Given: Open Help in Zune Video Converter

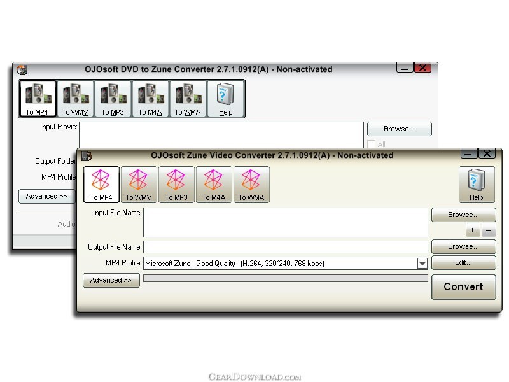Looking at the screenshot, I should pos(477,185).
